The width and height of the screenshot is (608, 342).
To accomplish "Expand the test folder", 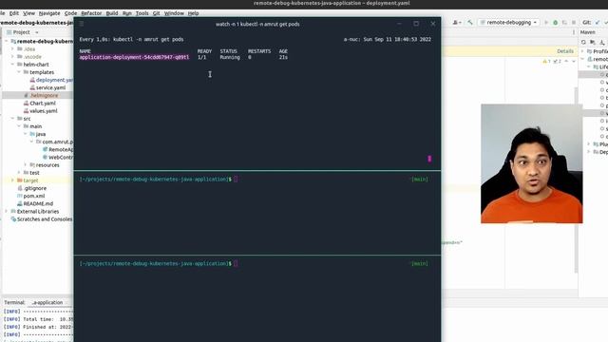I will click(x=19, y=173).
